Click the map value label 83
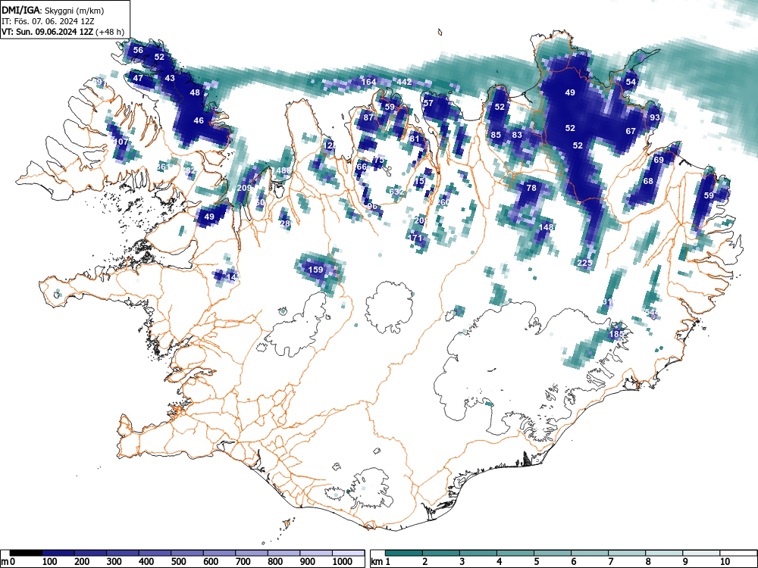Viewport: 758px width, 568px height. click(517, 136)
